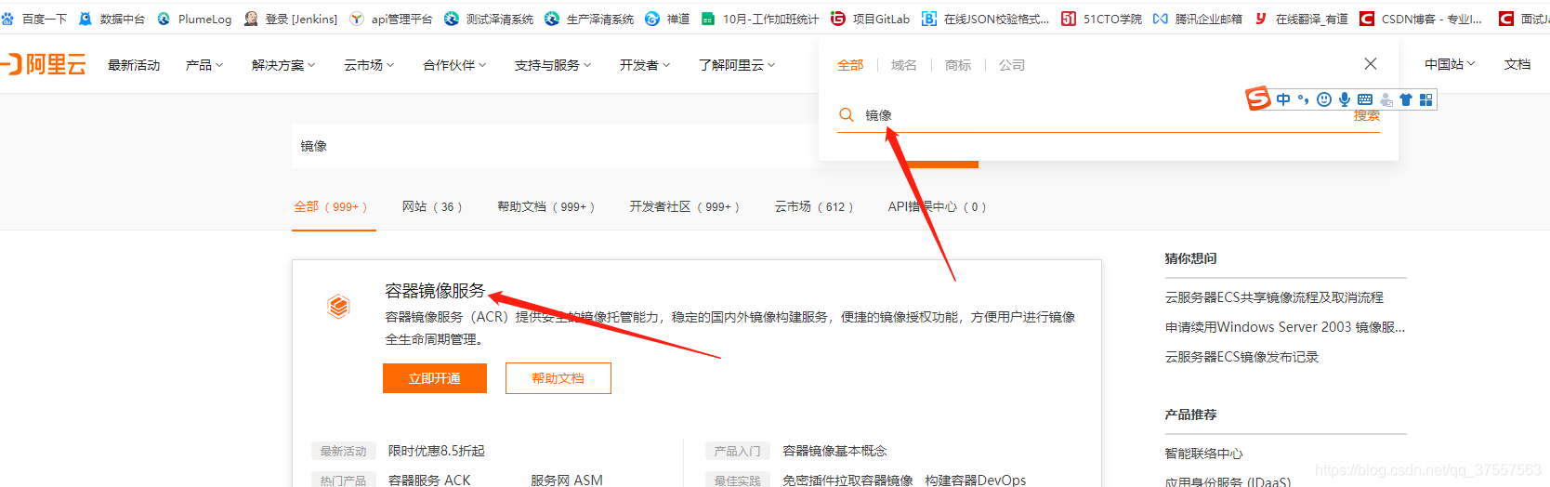Open the 在线翻译_有道 bookmark

coord(1301,19)
